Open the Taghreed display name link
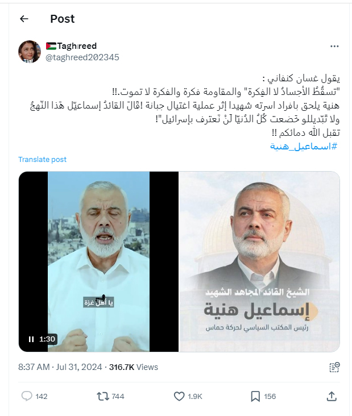 (x=71, y=46)
